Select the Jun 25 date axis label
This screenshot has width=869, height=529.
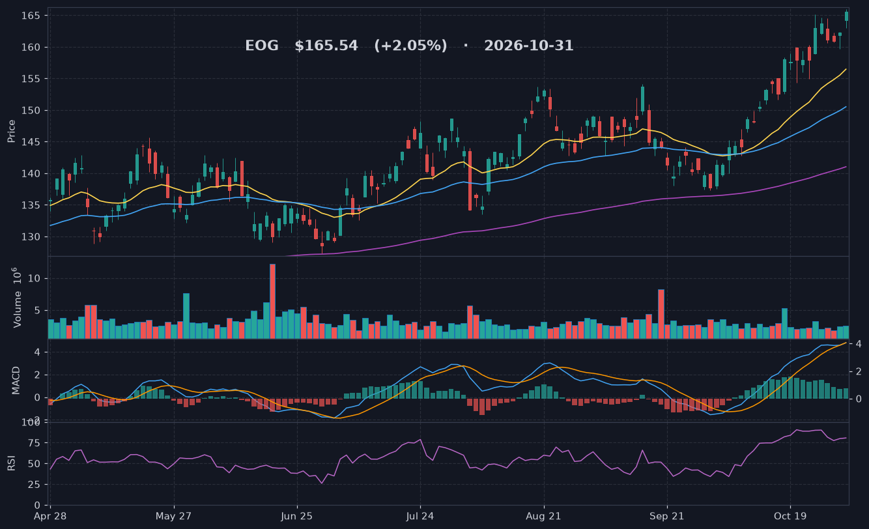297,516
